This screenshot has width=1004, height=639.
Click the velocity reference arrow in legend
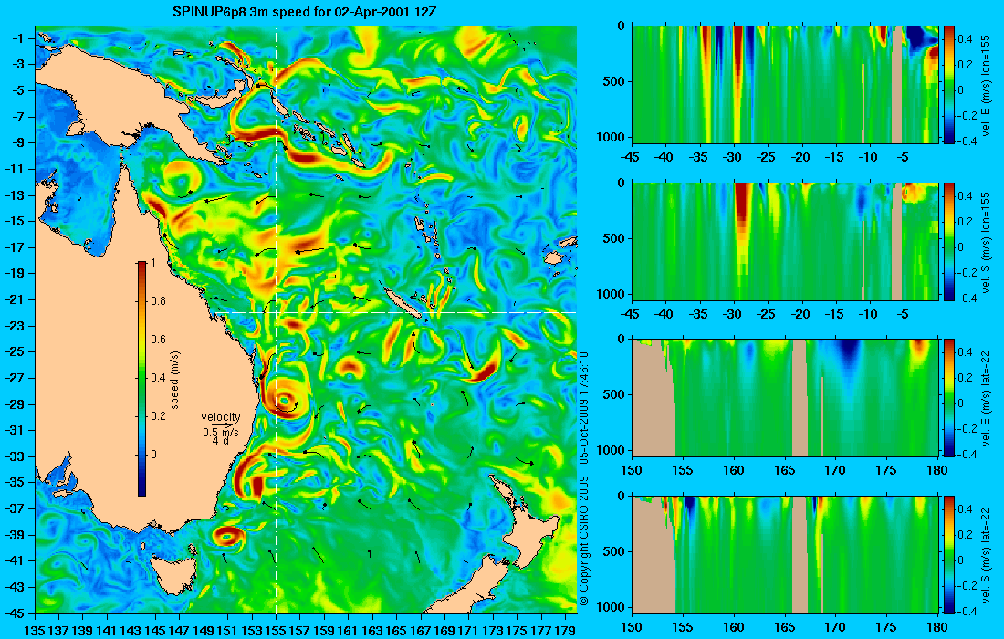(x=222, y=425)
